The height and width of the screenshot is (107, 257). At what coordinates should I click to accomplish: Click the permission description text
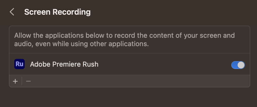point(124,40)
